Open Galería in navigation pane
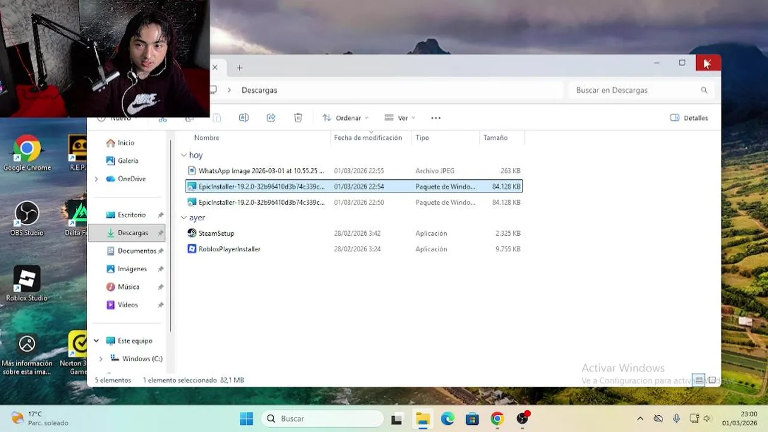768x432 pixels. (128, 161)
